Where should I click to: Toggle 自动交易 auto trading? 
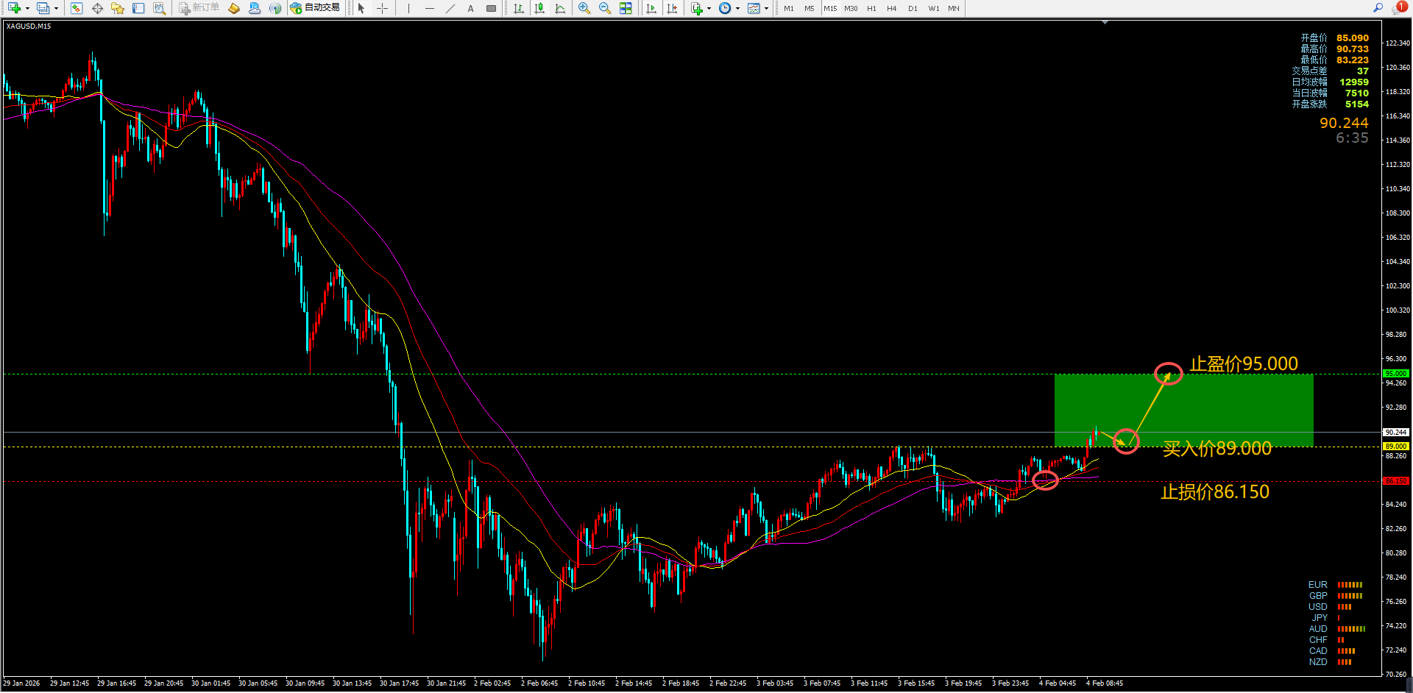[315, 8]
